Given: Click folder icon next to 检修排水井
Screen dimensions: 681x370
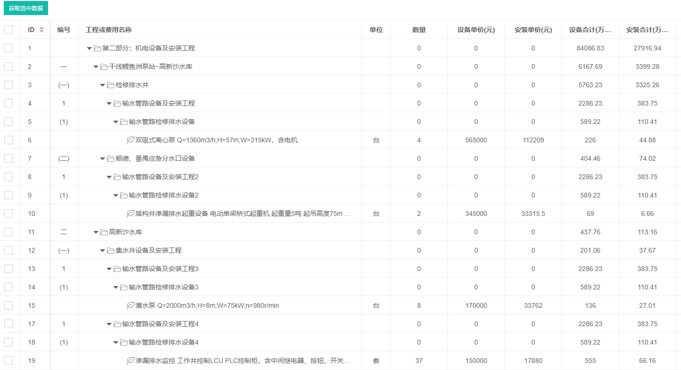Looking at the screenshot, I should pyautogui.click(x=111, y=85).
